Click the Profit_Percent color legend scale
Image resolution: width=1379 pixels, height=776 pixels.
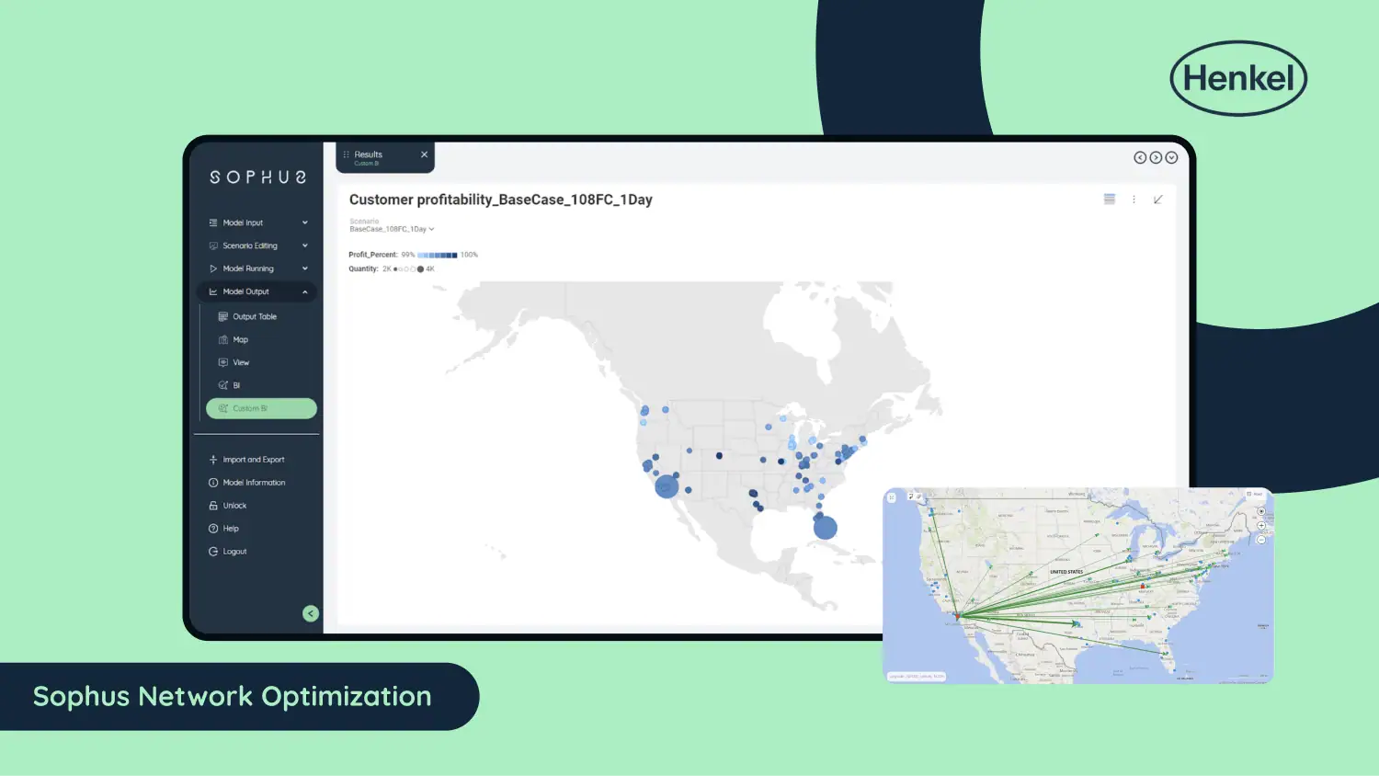(x=438, y=255)
